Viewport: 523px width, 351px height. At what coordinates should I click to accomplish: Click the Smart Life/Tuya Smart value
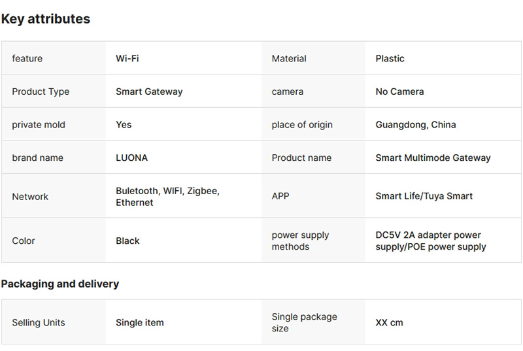click(x=424, y=195)
